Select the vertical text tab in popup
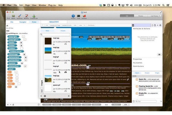The width and height of the screenshot is (172, 115). 42,91
